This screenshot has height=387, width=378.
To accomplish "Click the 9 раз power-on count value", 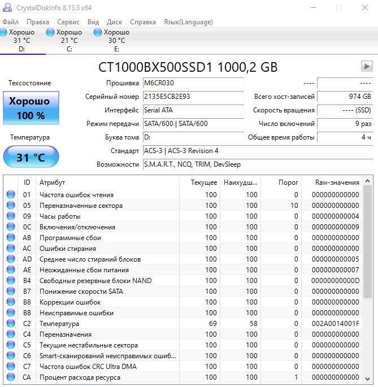I will pyautogui.click(x=345, y=124).
